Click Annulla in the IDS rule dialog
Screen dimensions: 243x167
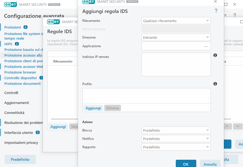(x=210, y=164)
